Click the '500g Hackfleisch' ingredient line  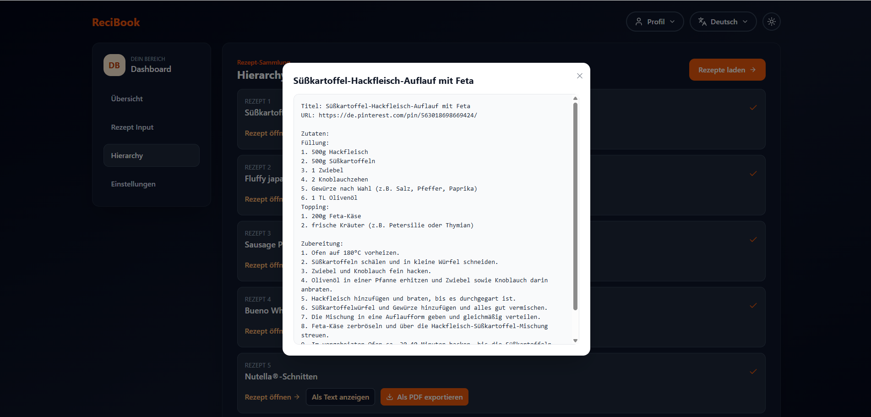click(x=334, y=152)
